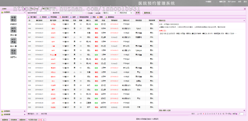Go to 下一页 next page

(228, 114)
